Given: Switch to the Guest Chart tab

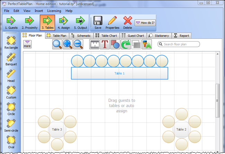Looking at the screenshot, I should pos(133,36).
